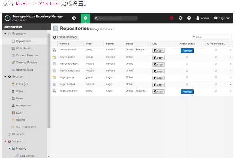
Task: Open Blob Stores in the sidebar
Action: point(23,48)
